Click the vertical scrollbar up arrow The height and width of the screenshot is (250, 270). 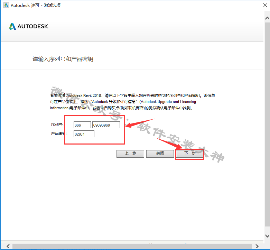click(267, 18)
